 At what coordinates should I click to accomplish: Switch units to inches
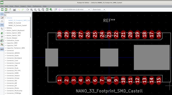click(x=2, y=21)
